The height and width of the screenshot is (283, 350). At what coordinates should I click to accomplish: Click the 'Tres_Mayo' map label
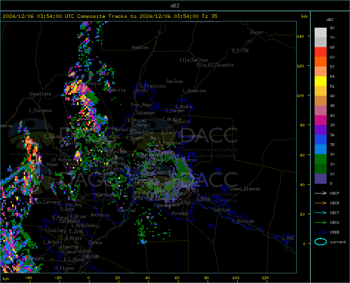141,105
